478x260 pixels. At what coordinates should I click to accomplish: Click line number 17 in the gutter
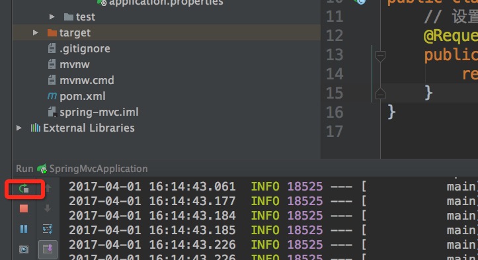click(x=335, y=132)
